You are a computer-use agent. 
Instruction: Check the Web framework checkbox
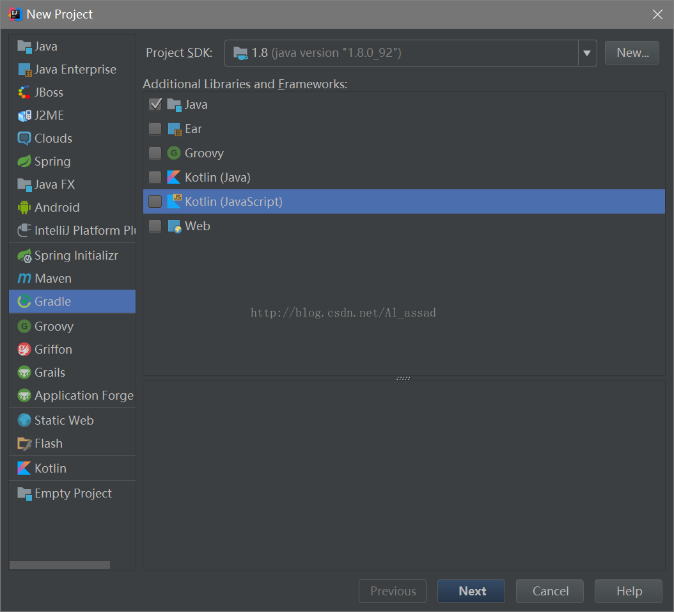click(x=155, y=226)
